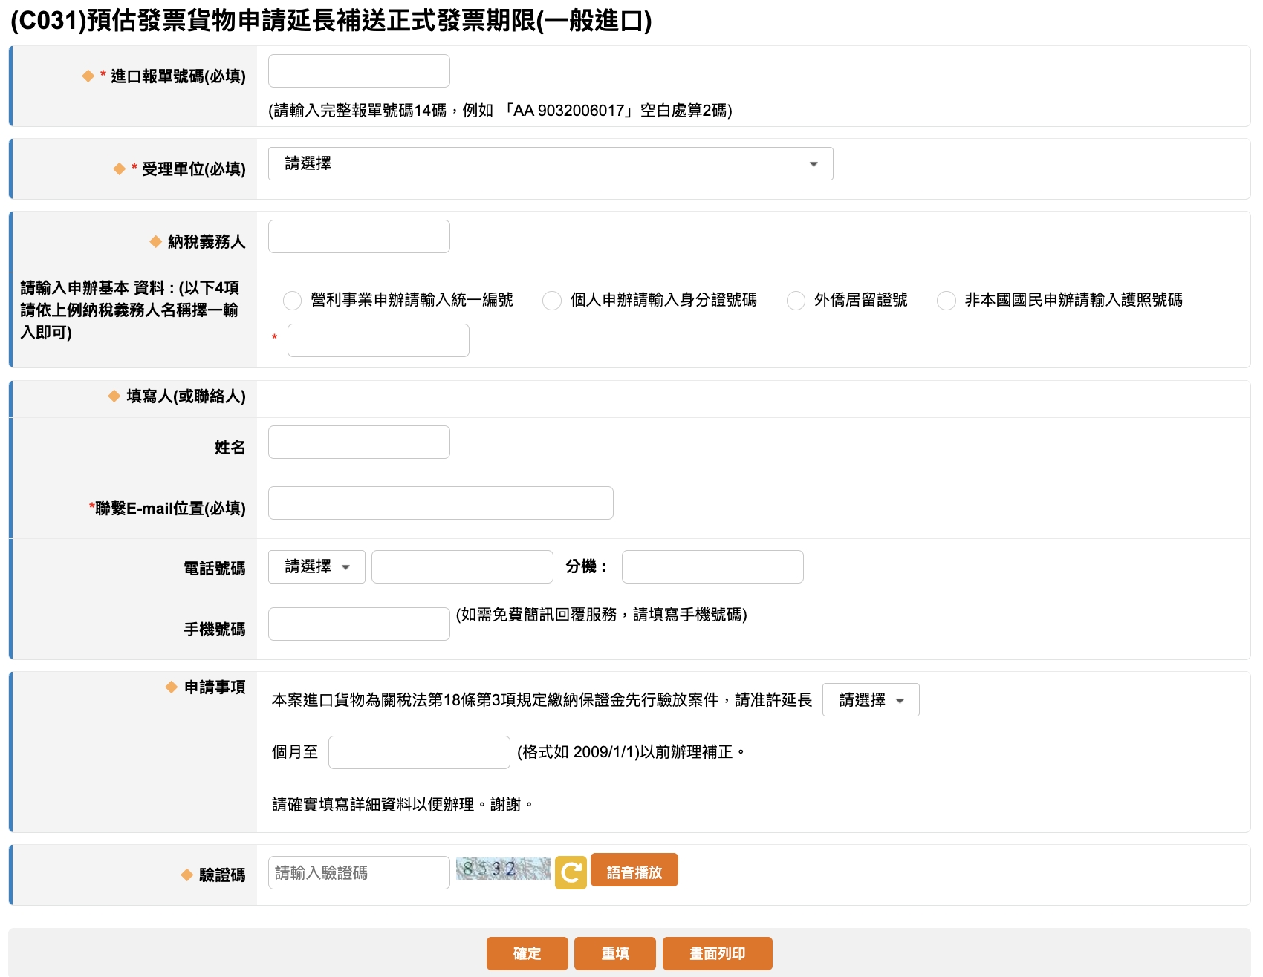Click the 確定 submit button
Image resolution: width=1263 pixels, height=977 pixels.
(x=527, y=953)
